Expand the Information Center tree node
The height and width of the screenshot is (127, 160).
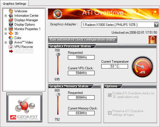[6, 16]
